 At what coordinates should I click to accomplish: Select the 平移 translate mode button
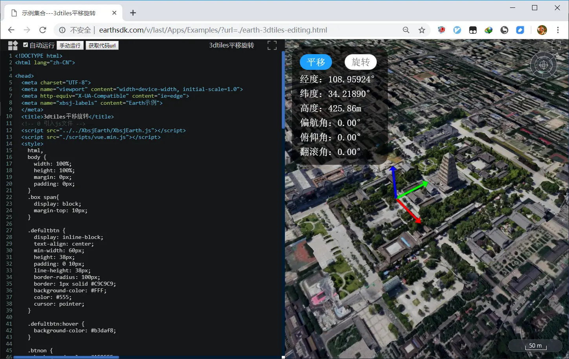tap(316, 62)
